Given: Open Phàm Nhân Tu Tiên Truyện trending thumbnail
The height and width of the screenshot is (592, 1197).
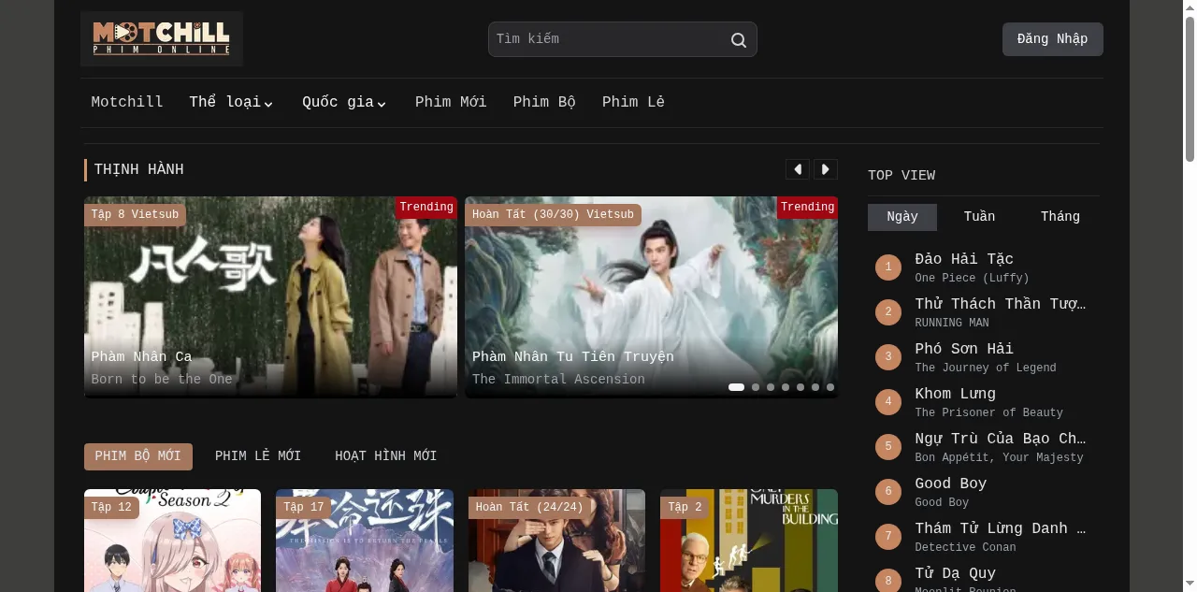Looking at the screenshot, I should 651,297.
